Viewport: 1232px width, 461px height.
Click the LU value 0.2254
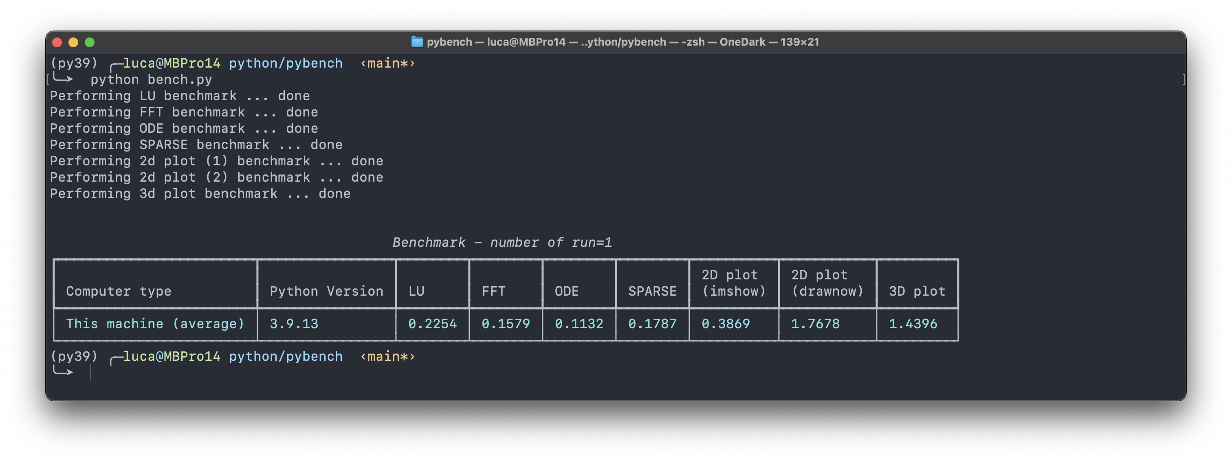432,324
